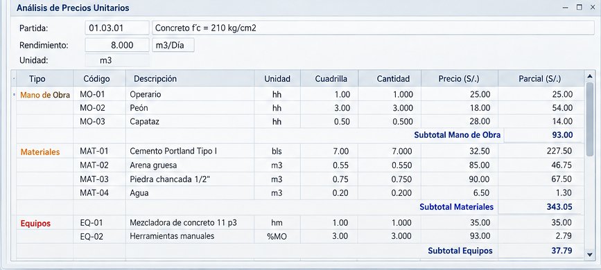The width and height of the screenshot is (601, 270).
Task: Click the vertical scrollbar thumb of the table
Action: click(x=590, y=120)
